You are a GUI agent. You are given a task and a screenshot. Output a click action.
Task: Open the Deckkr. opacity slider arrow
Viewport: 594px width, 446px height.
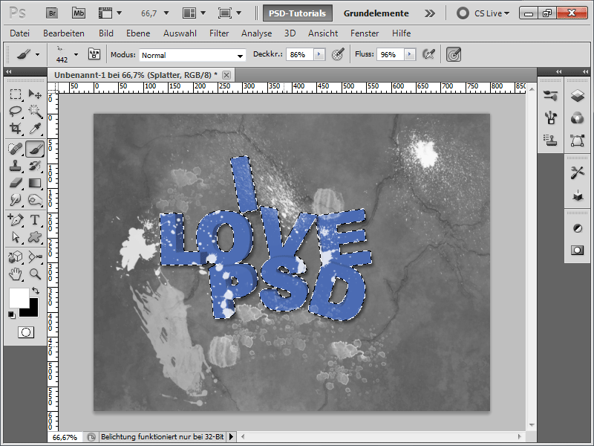[x=319, y=54]
